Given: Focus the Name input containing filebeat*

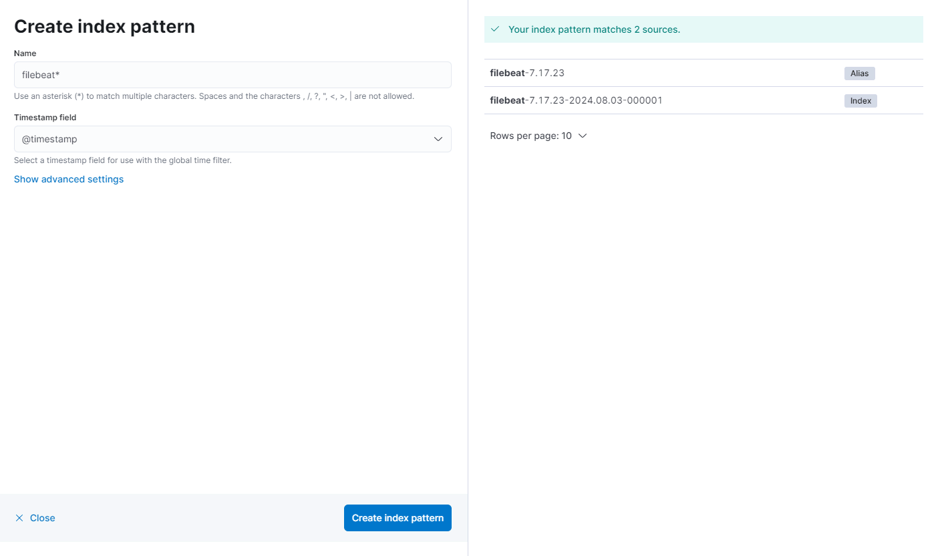Looking at the screenshot, I should coord(232,75).
